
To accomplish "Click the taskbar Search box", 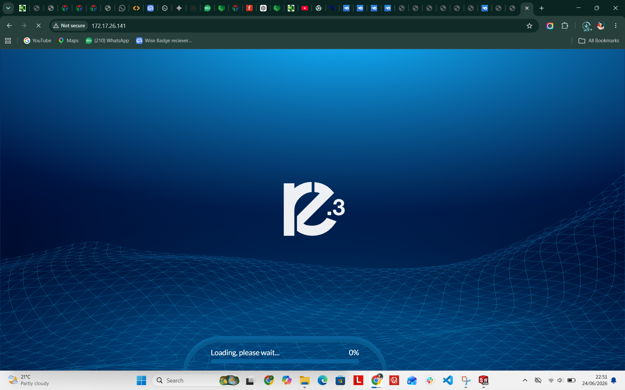I will (196, 380).
